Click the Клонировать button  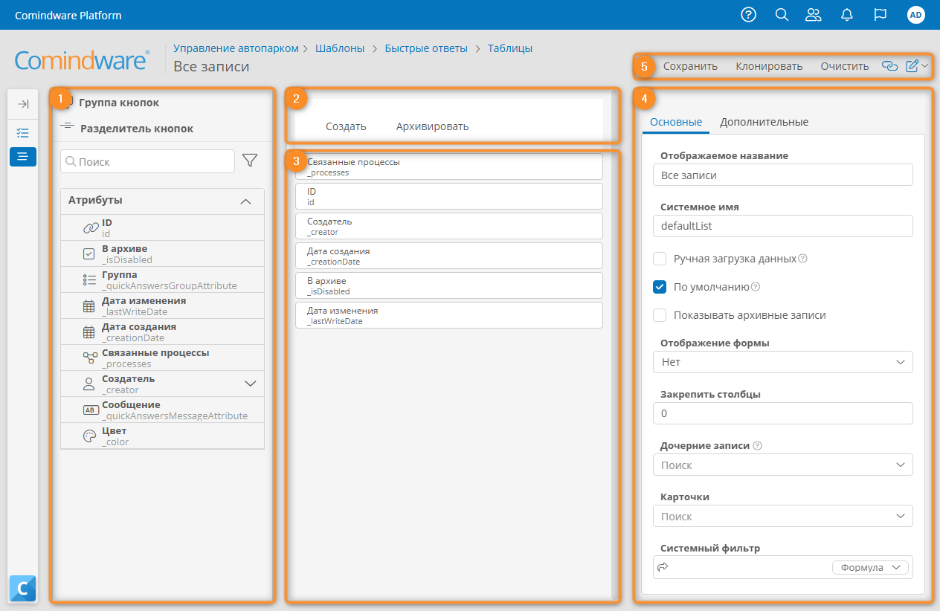pos(769,66)
